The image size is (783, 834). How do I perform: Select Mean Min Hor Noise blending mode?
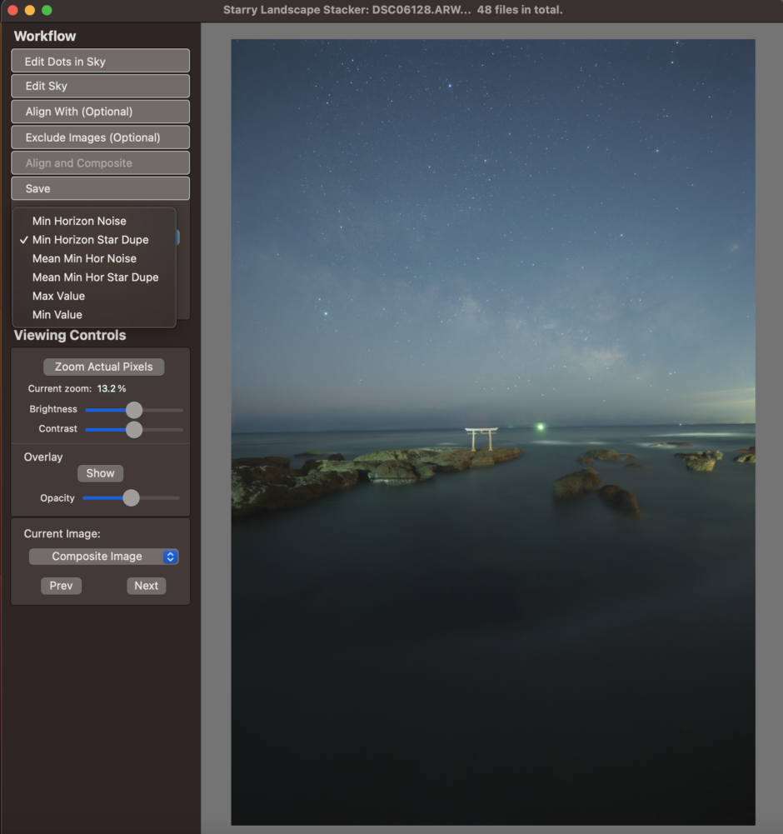[83, 258]
